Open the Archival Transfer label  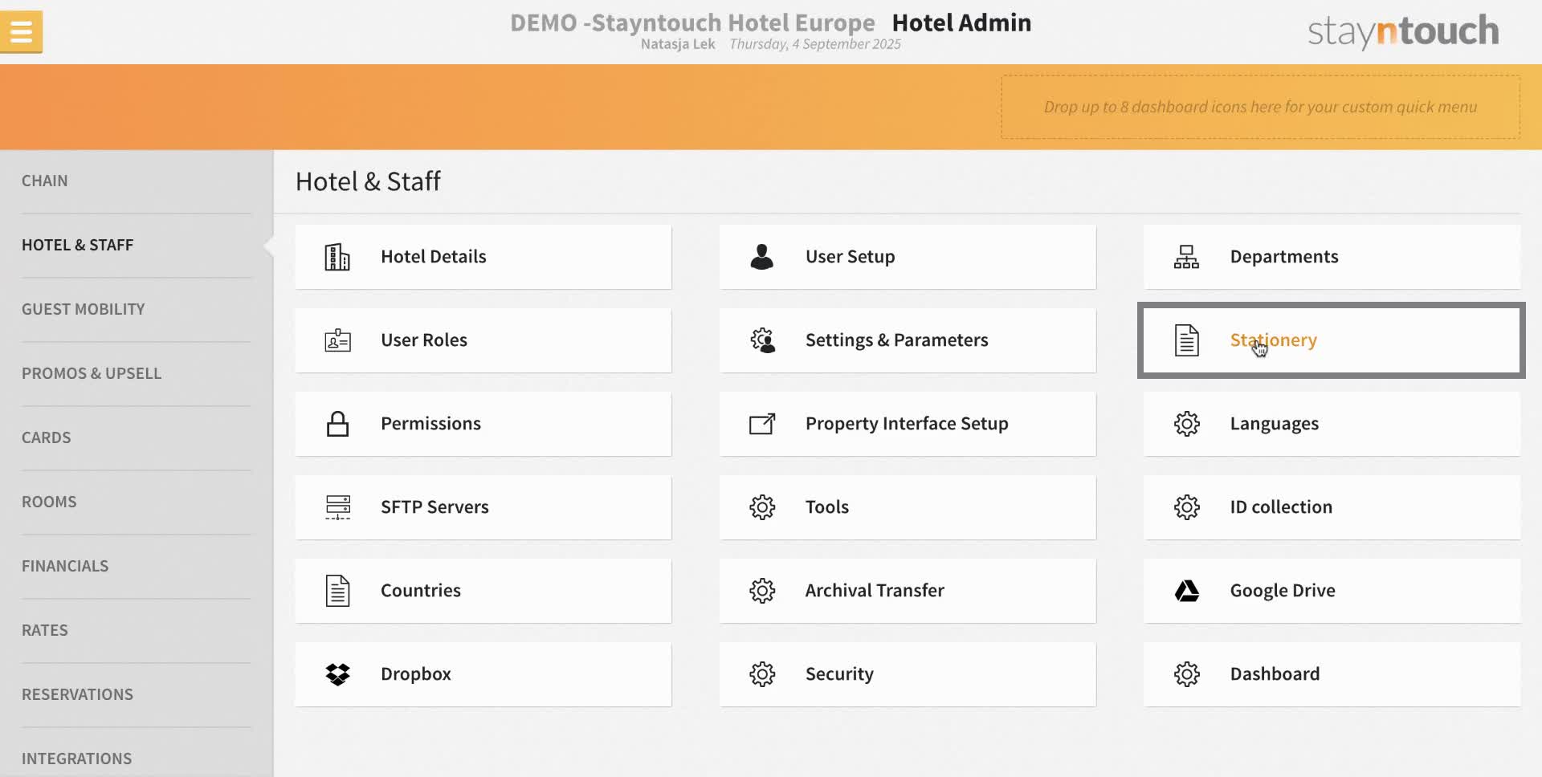875,591
